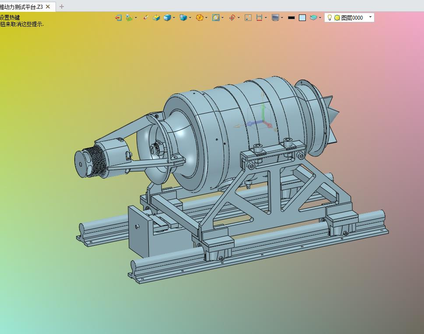Click the exit icon with red arrow
Viewport: 424px width, 334px height.
tap(118, 18)
